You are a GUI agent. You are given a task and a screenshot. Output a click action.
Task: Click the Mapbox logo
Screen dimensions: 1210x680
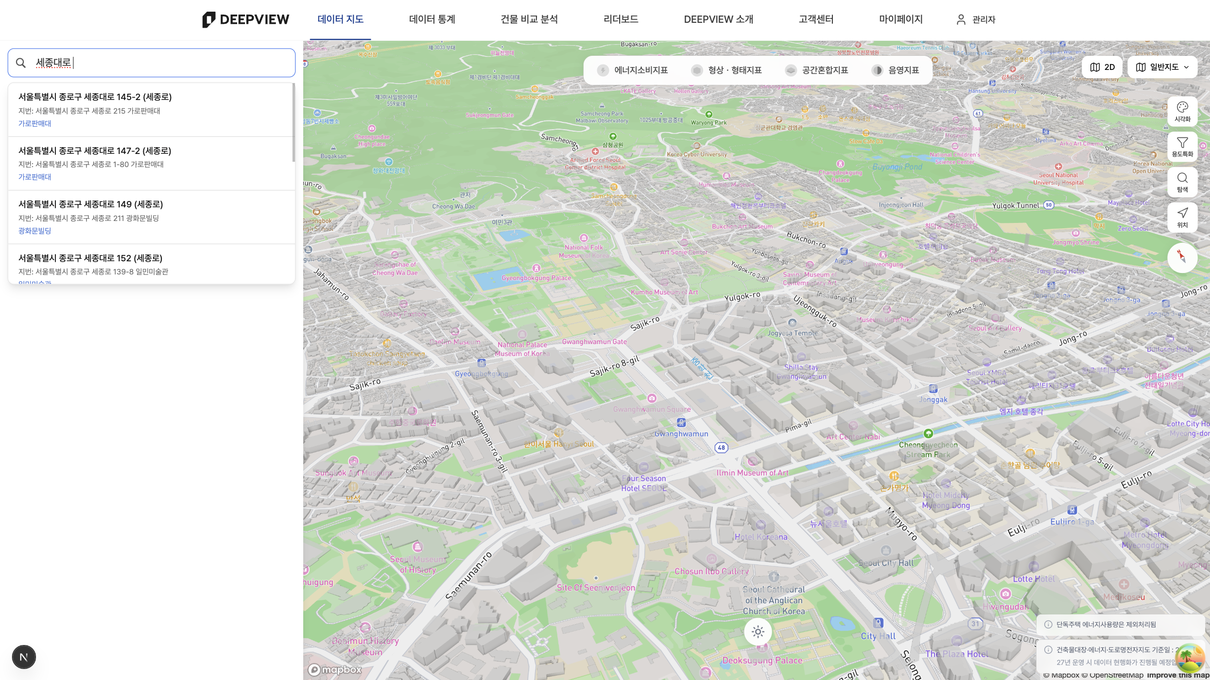335,670
